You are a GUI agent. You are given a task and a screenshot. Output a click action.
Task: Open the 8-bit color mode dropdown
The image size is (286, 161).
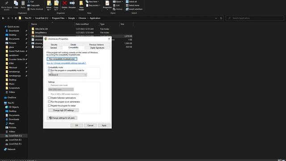click(61, 89)
